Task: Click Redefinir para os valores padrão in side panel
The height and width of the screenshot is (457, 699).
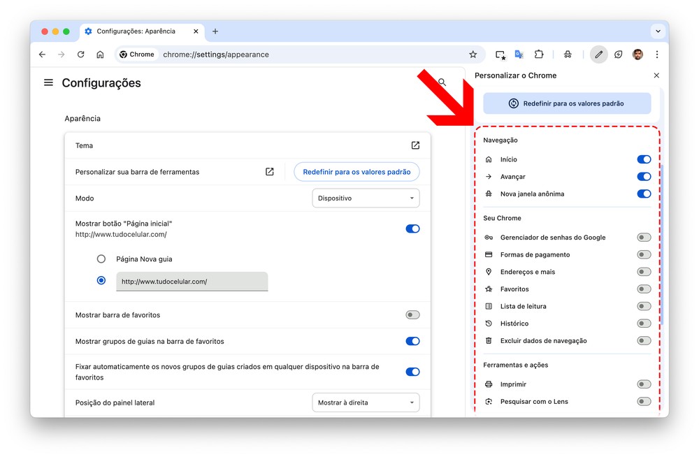Action: coord(567,103)
